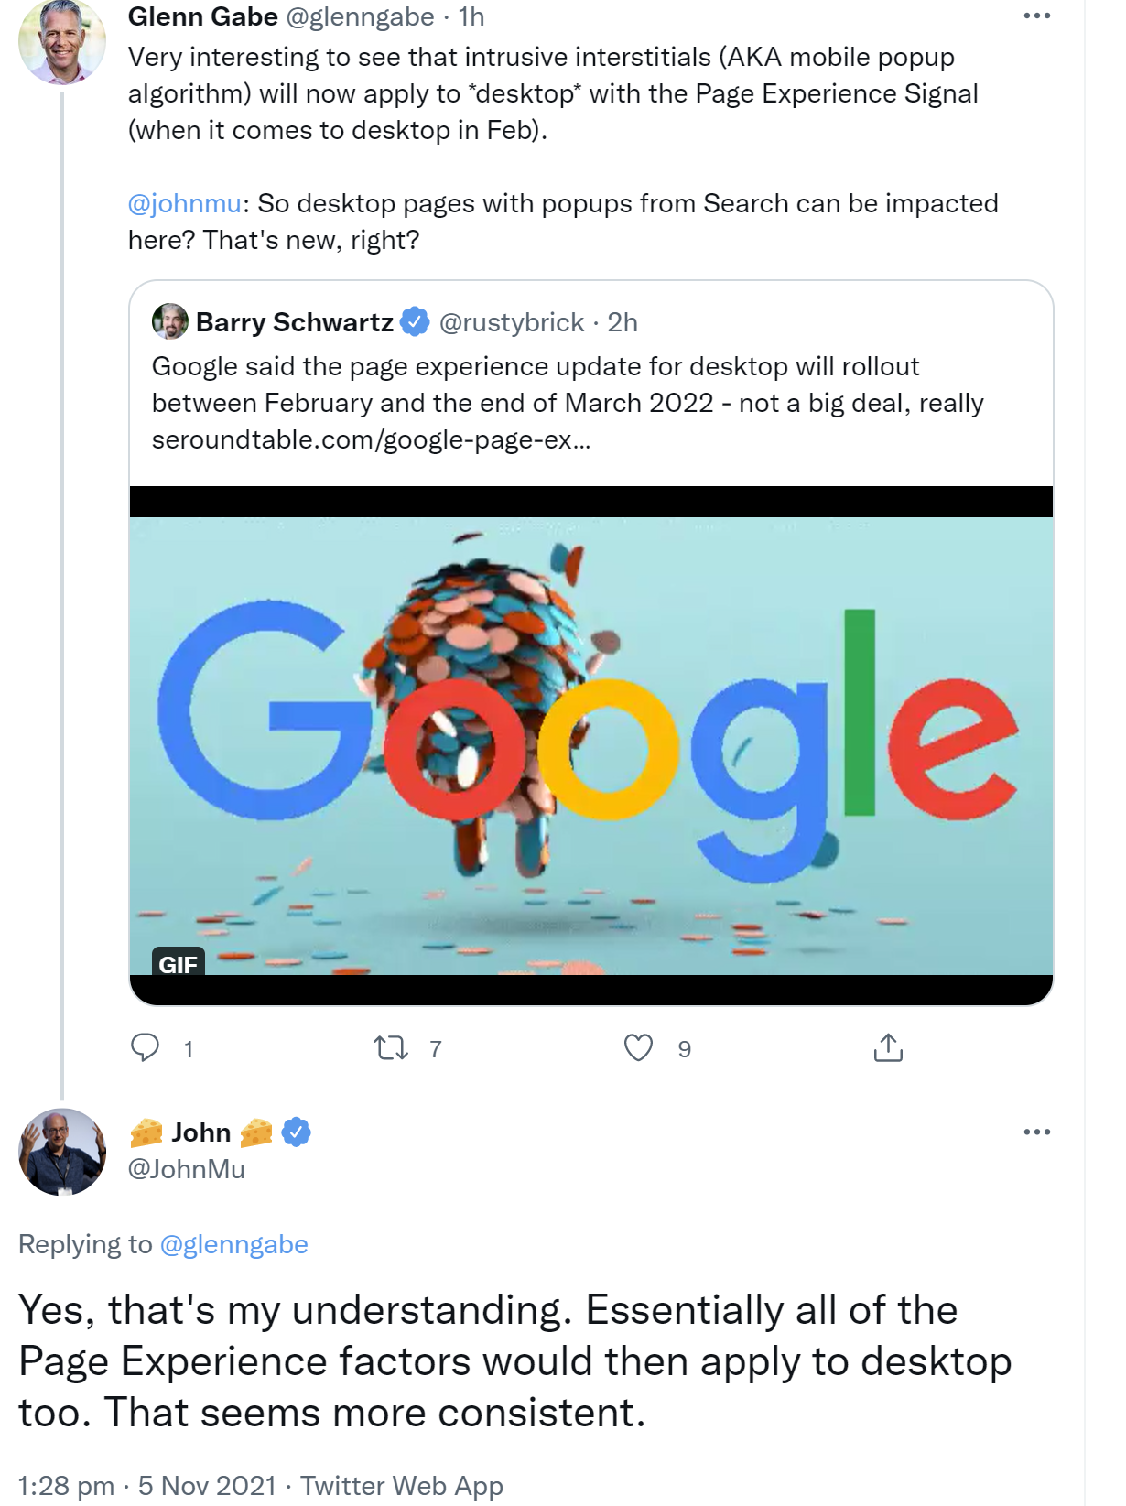Screen dimensions: 1126x1506
Task: Open @rustybrick's handle
Action: click(512, 321)
